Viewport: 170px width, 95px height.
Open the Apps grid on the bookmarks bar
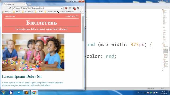pyautogui.click(x=3, y=12)
